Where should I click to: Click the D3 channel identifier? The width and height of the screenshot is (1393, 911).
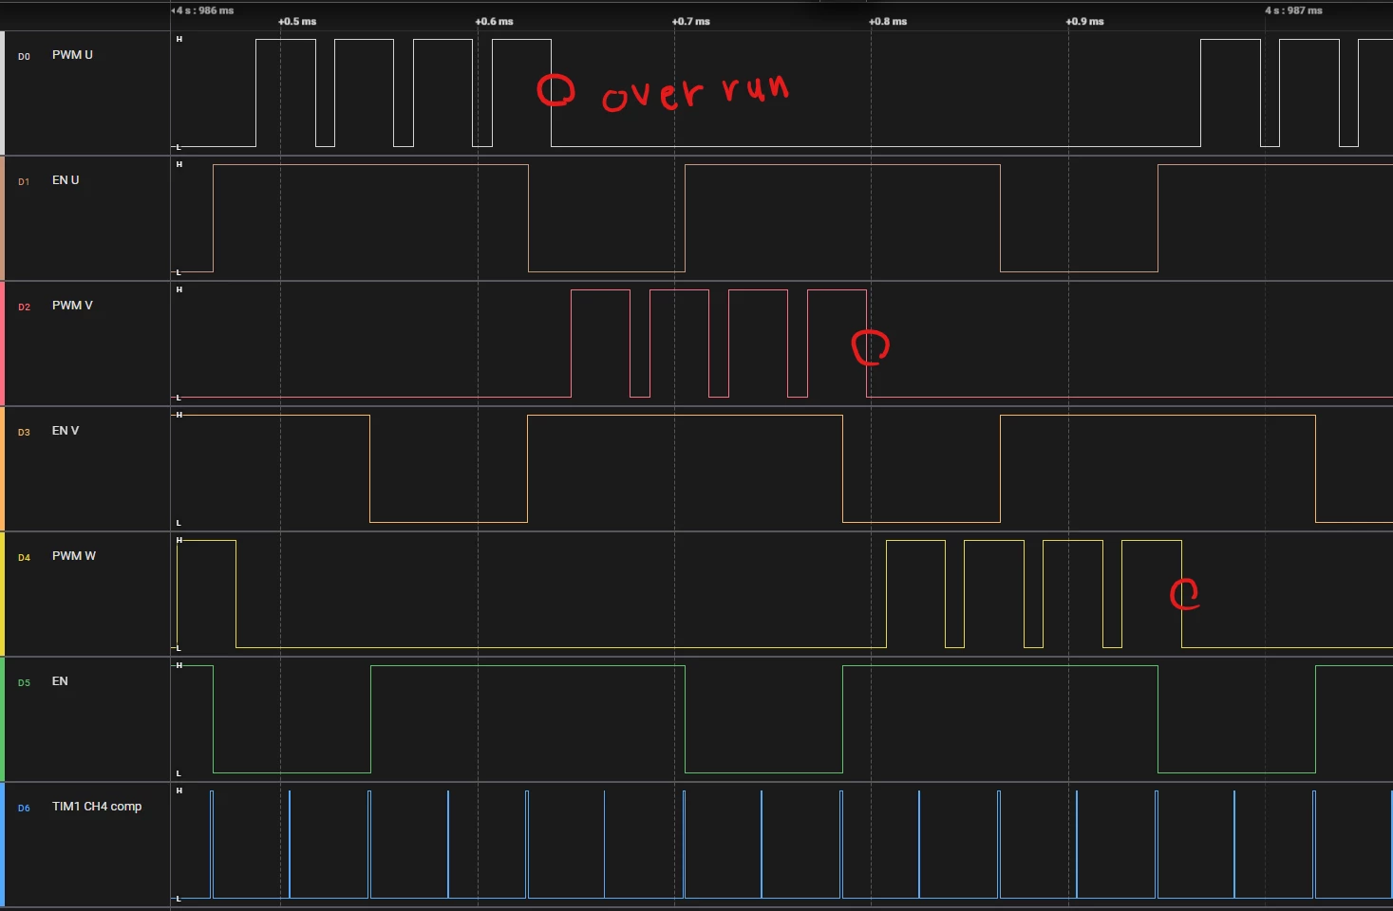click(24, 433)
